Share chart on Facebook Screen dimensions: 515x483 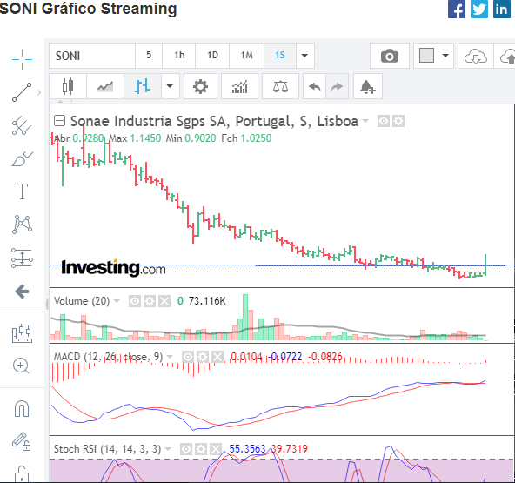pyautogui.click(x=457, y=9)
